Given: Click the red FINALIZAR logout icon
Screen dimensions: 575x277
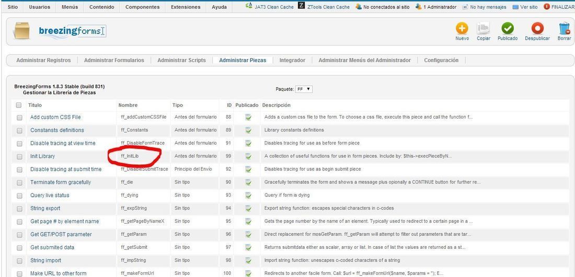Looking at the screenshot, I should 547,7.
